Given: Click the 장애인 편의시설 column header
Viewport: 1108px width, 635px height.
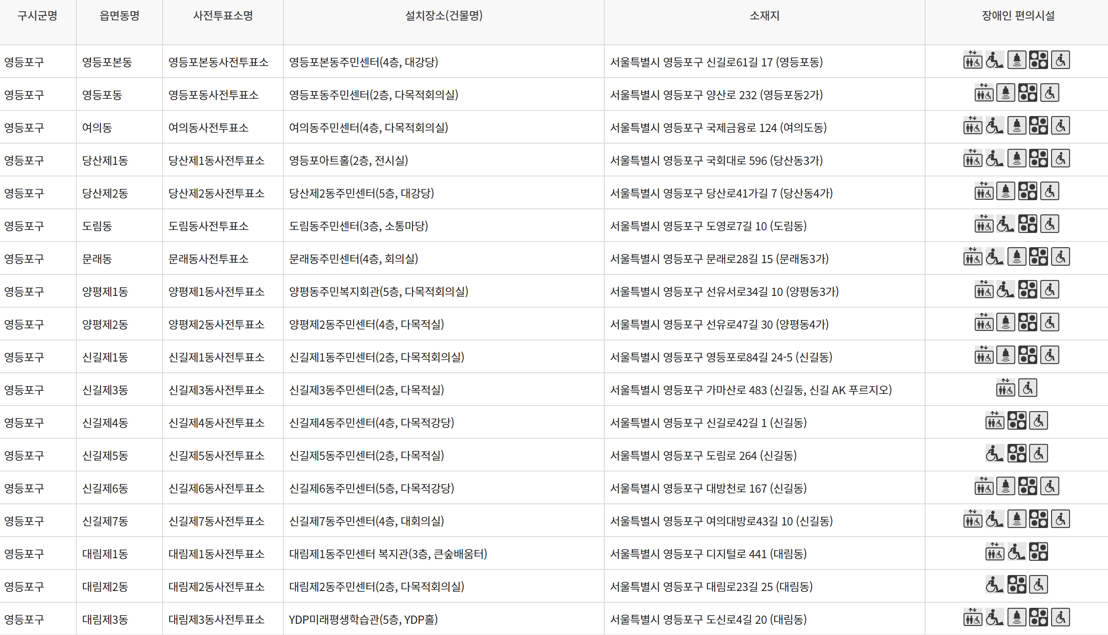Looking at the screenshot, I should [x=1018, y=16].
